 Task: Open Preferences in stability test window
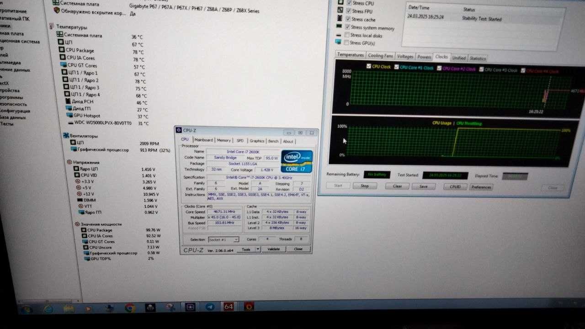481,187
